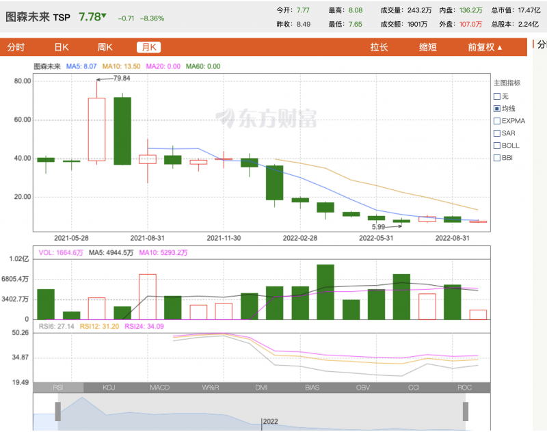Image resolution: width=547 pixels, height=432 pixels.
Task: Select the ROC indicator tab
Action: (x=465, y=388)
